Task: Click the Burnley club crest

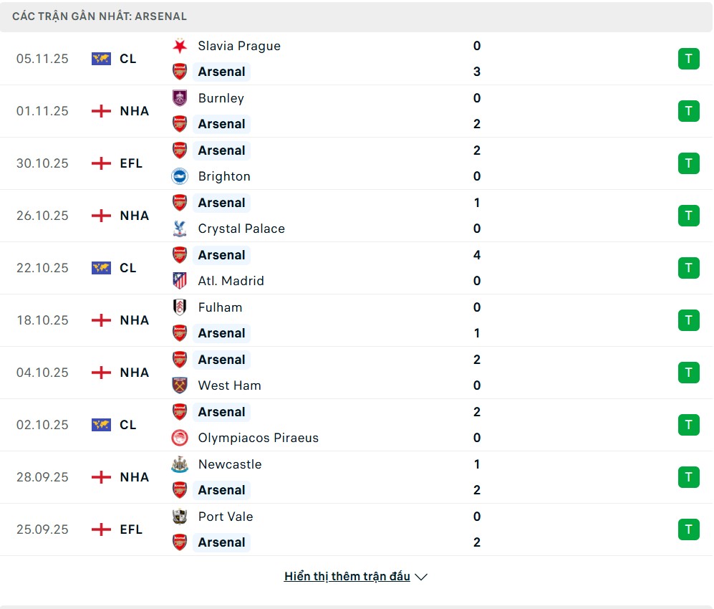Action: click(180, 98)
